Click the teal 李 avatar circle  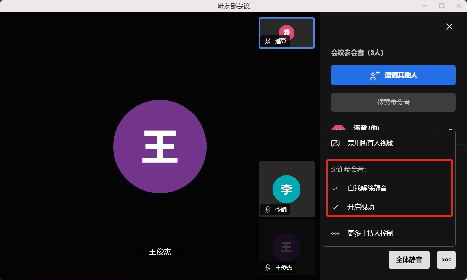coord(286,189)
